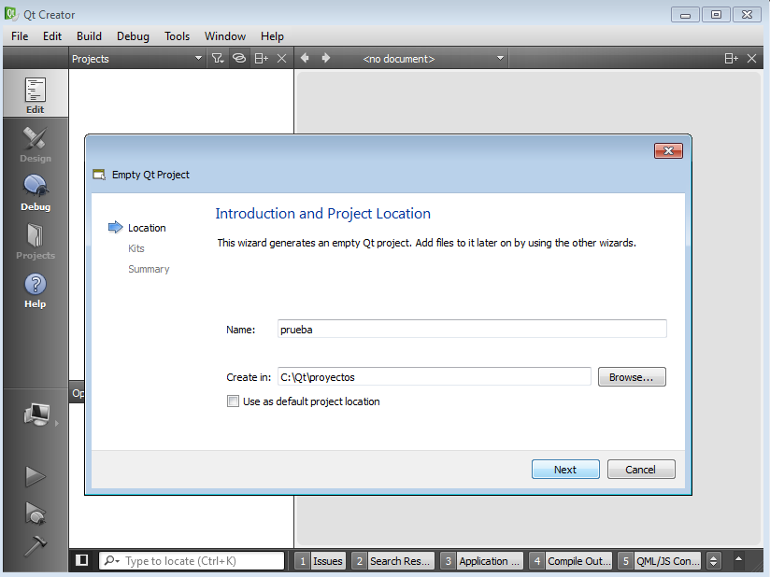Maximize the Qt Creator window
770x577 pixels.
[x=716, y=15]
